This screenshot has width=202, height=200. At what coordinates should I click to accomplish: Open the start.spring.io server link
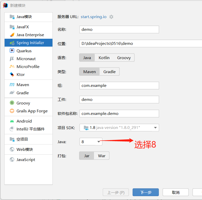[x=93, y=17]
